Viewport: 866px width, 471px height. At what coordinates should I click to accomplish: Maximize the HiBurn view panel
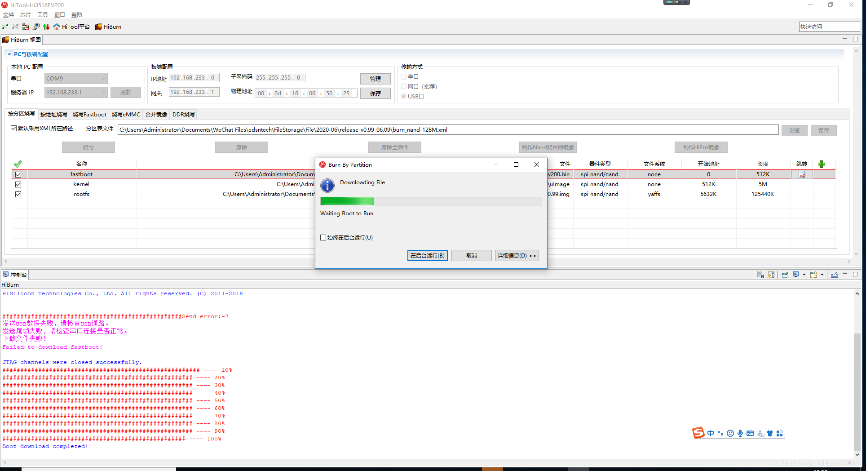(855, 39)
